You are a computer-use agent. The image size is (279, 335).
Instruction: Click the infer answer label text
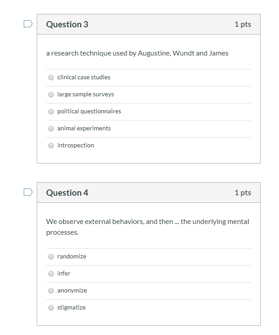tap(64, 274)
